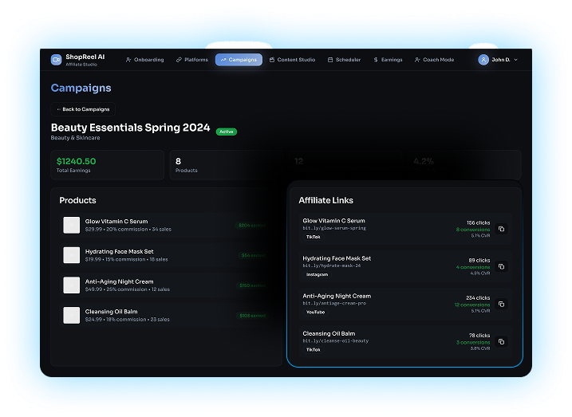The image size is (572, 417).
Task: Click the bit.ly/glow-serum-spring link
Action: [x=334, y=228]
